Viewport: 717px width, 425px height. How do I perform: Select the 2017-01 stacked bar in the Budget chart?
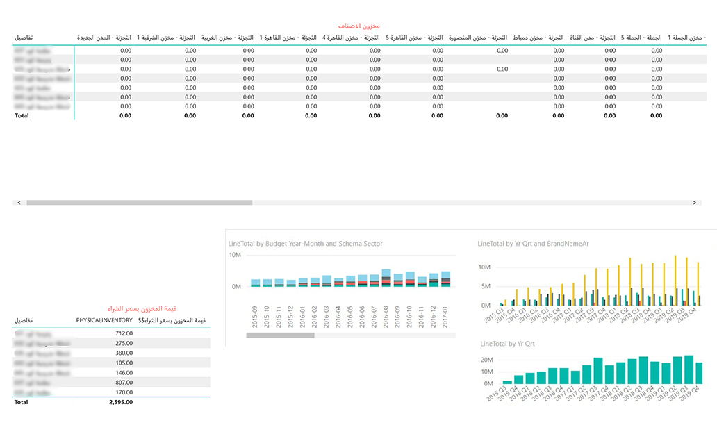[x=445, y=279]
